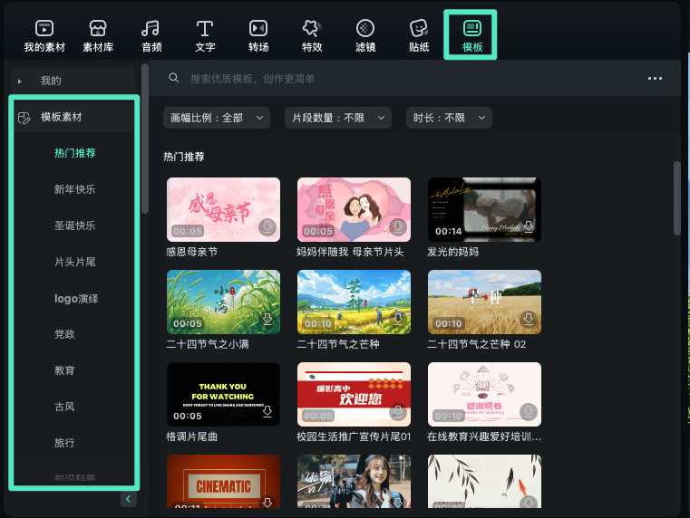This screenshot has width=690, height=518.
Task: Download the 妈妈伴随我 母亲节片头 template
Action: pyautogui.click(x=398, y=226)
